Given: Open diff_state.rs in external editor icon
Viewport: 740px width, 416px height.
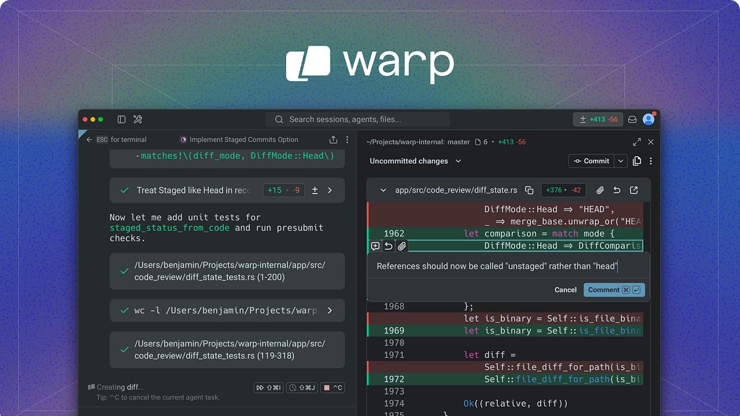Looking at the screenshot, I should 633,190.
